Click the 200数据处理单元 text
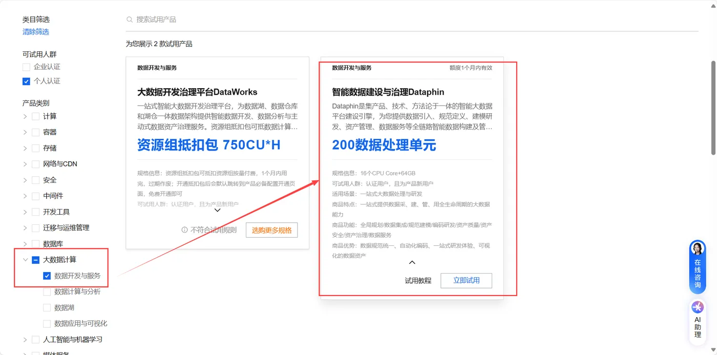 point(384,145)
